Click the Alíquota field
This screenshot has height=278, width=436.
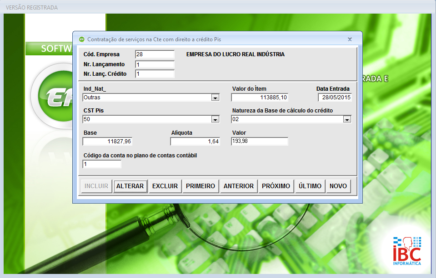click(x=195, y=141)
